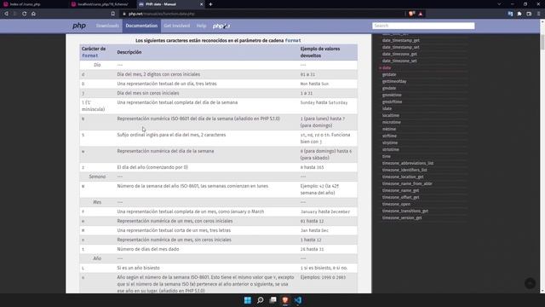Viewport: 545px width, 307px height.
Task: Open gettimeofday in the sidebar
Action: (394, 82)
